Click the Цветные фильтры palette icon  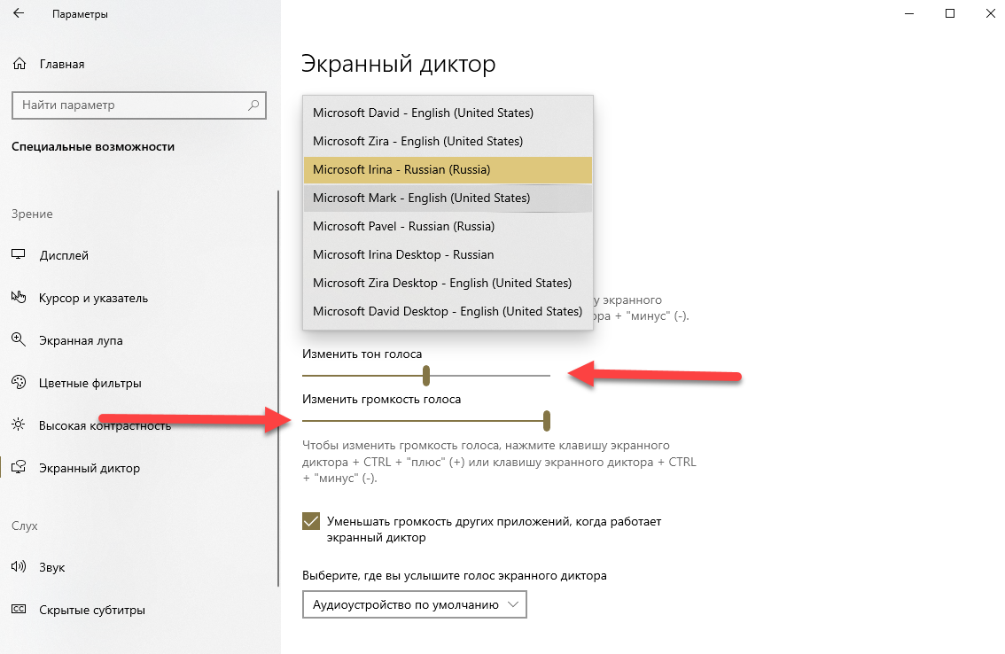(19, 382)
